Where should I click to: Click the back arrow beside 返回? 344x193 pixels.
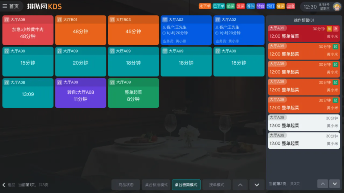pos(4,185)
